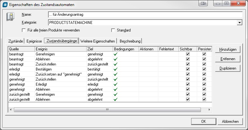This screenshot has width=248, height=130.
Task: Uncheck Sichtbar for beantragt Genehmigen row
Action: 188,54
